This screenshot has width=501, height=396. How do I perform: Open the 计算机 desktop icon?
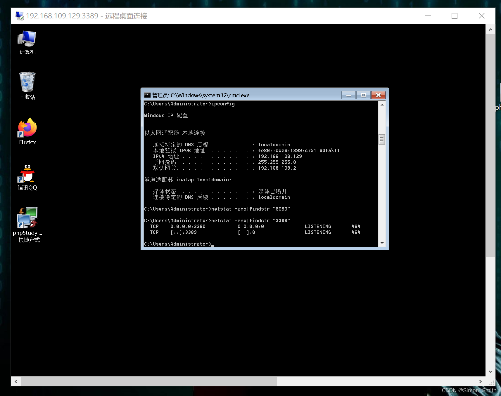click(27, 39)
